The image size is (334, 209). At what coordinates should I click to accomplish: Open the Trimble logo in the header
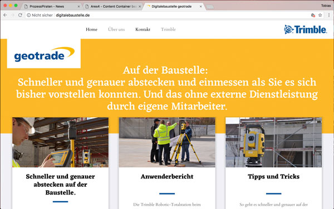(305, 29)
